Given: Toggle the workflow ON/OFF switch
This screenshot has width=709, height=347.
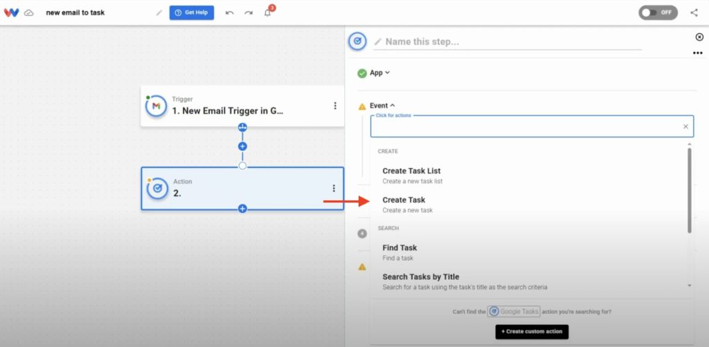Looking at the screenshot, I should 658,12.
